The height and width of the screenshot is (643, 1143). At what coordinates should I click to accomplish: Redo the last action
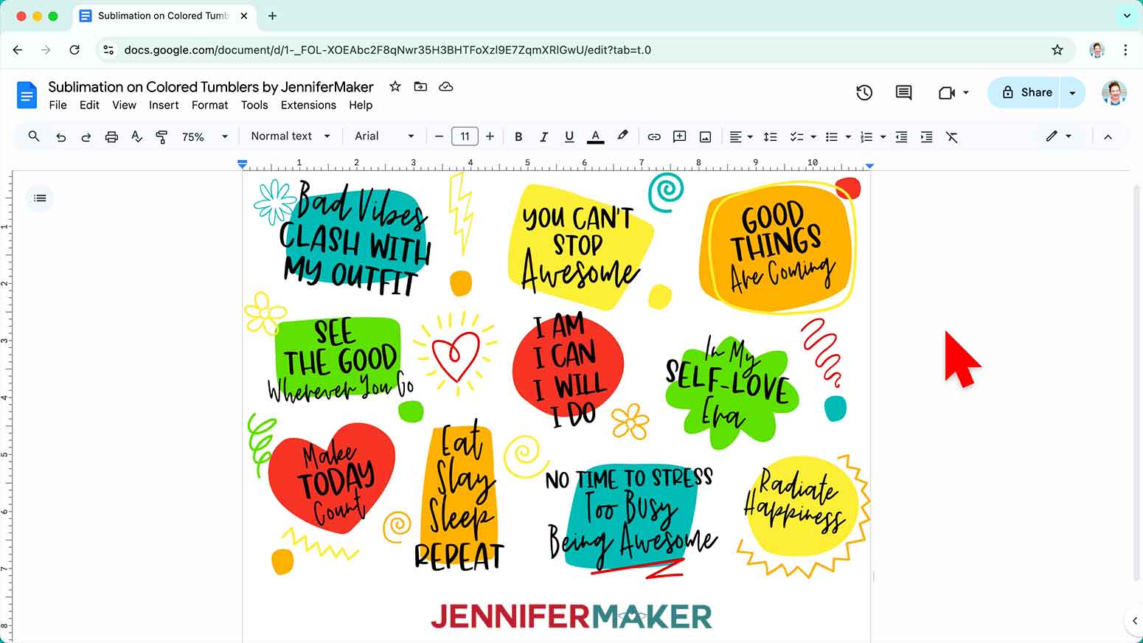[x=86, y=137]
